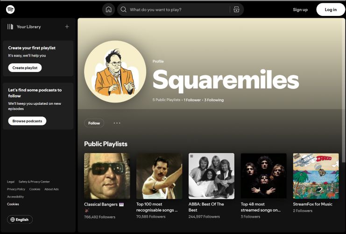Viewport: 346px width, 234px height.
Task: Open 1 Follower list
Action: 192,100
